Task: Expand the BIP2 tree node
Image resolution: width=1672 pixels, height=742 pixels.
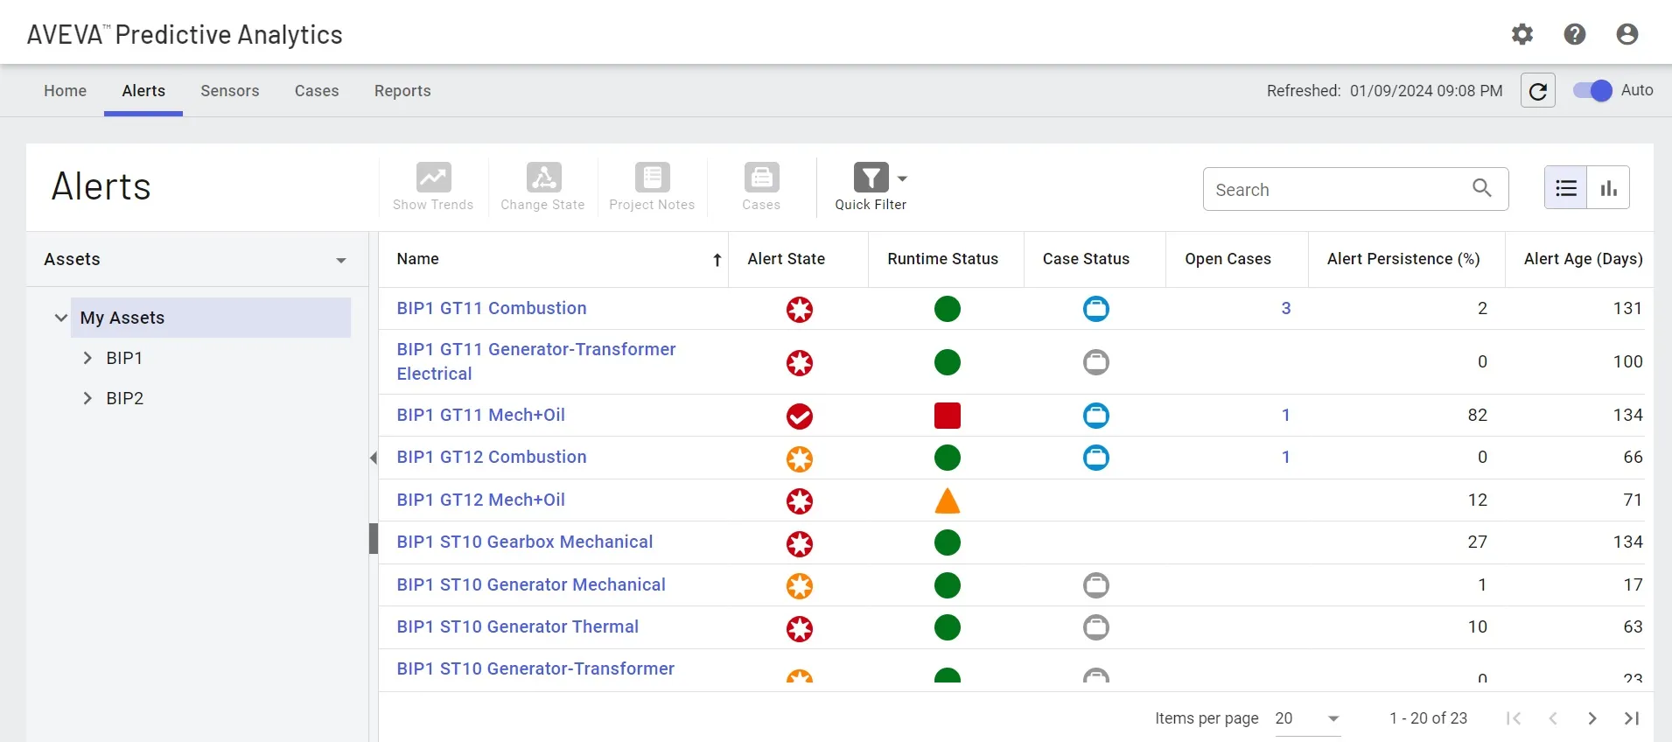Action: (87, 398)
